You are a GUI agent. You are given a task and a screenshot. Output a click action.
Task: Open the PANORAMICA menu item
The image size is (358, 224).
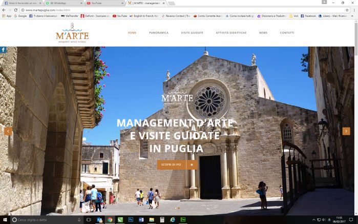click(x=159, y=33)
